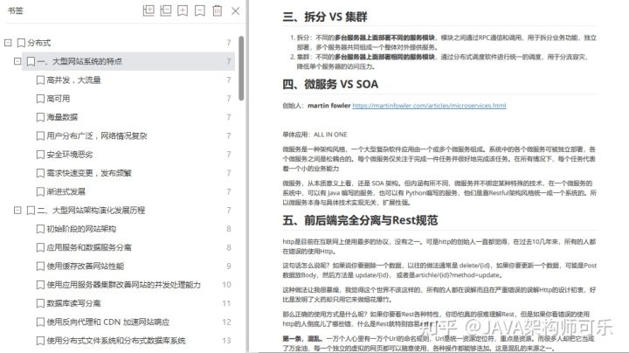Image resolution: width=629 pixels, height=353 pixels.
Task: Select the 需求快速变更,发布频繁 bookmark
Action: pos(89,173)
